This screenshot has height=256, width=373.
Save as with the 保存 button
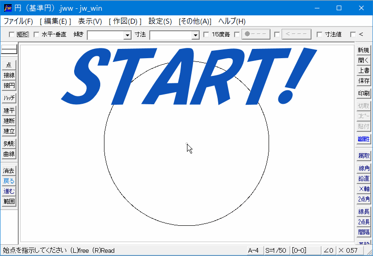click(364, 81)
